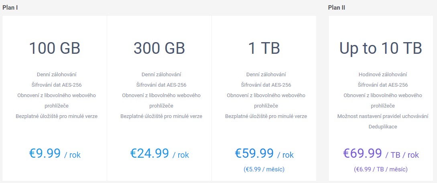Select the 300 GB plan heading
437x183 pixels.
click(x=159, y=48)
